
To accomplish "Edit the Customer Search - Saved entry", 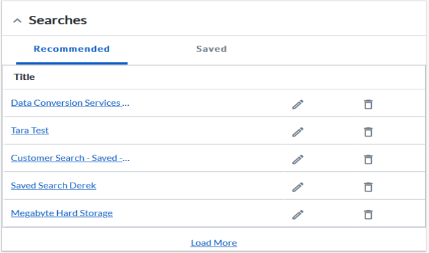I will point(298,159).
